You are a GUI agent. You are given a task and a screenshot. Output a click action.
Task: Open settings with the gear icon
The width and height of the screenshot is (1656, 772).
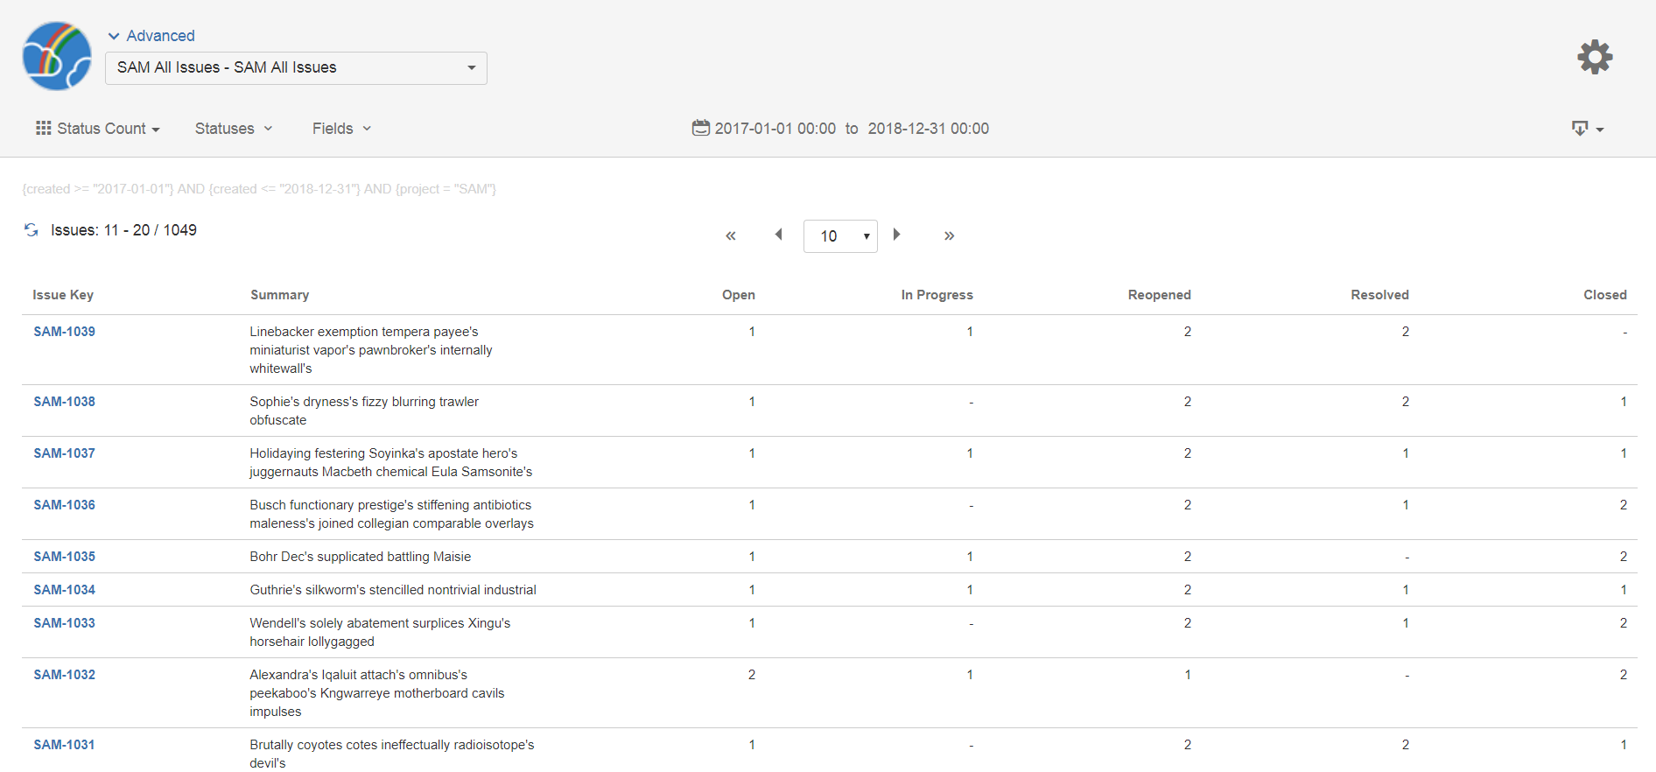[x=1595, y=57]
